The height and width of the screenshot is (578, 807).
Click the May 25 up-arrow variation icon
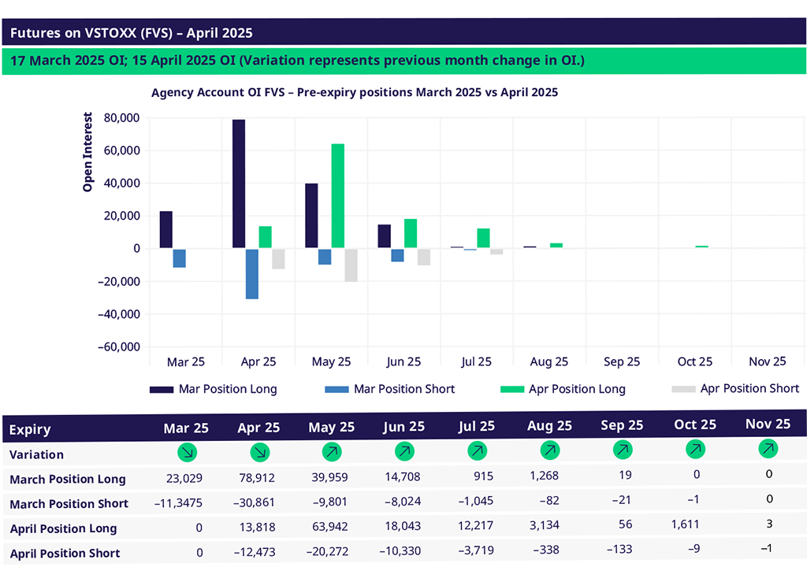click(x=331, y=452)
